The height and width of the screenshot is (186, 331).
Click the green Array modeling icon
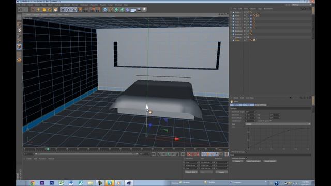pyautogui.click(x=122, y=10)
